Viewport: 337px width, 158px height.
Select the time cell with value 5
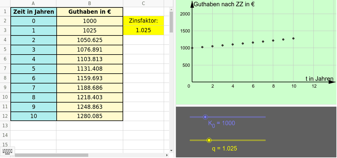33,69
